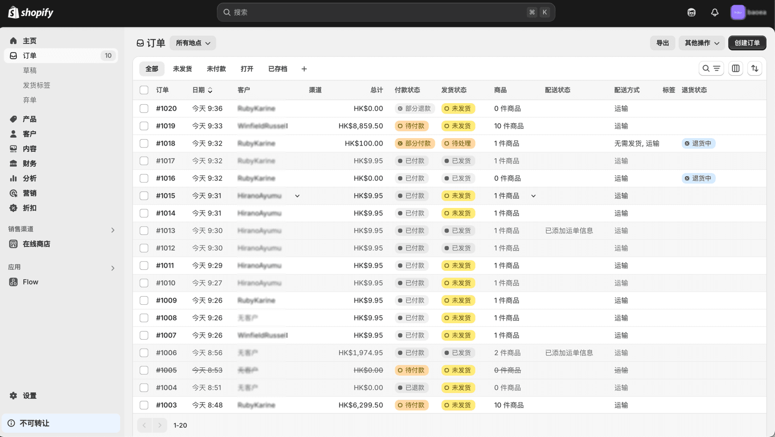This screenshot has height=437, width=775.
Task: Open 其他操作 more actions dropdown
Action: (701, 43)
